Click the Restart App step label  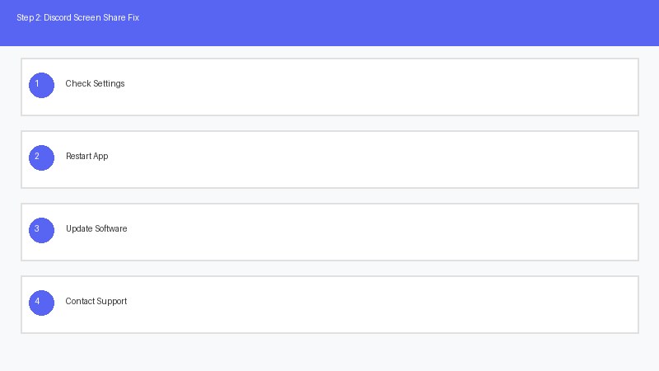point(86,157)
